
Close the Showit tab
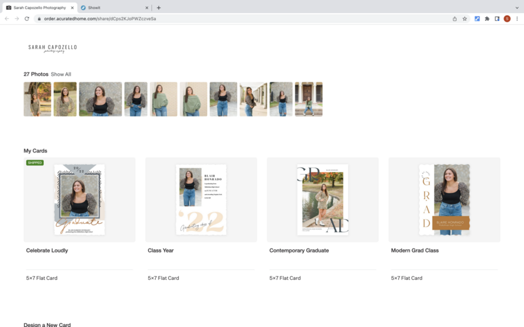click(x=146, y=7)
